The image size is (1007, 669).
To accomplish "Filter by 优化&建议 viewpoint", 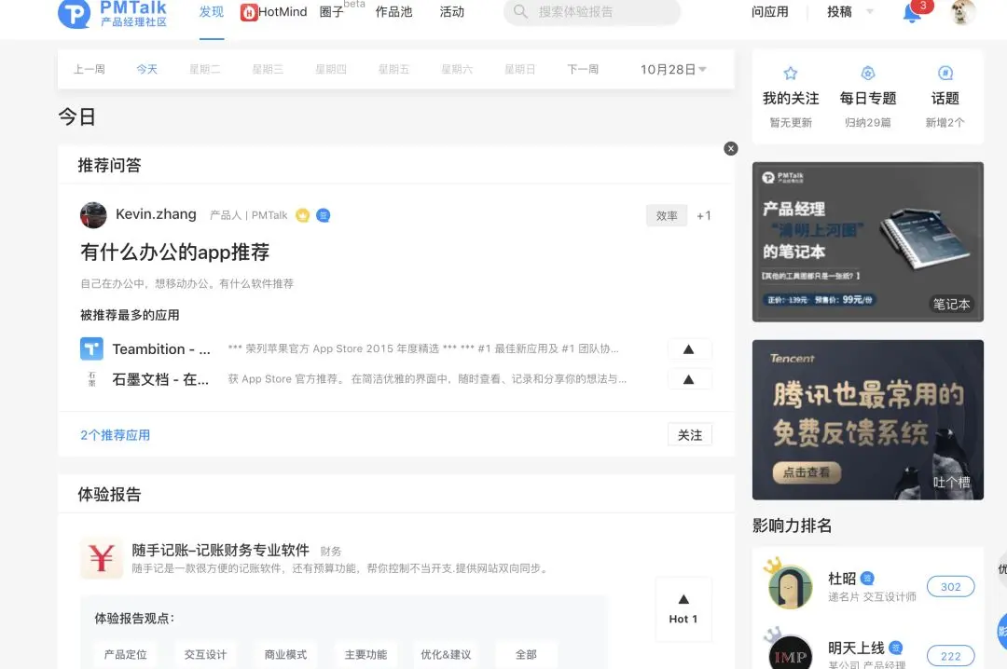I will tap(447, 654).
